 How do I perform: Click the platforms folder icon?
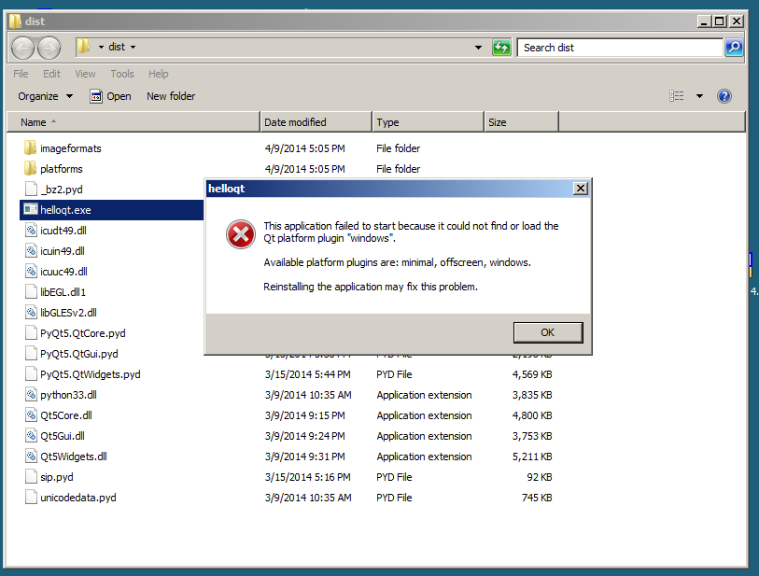point(30,168)
